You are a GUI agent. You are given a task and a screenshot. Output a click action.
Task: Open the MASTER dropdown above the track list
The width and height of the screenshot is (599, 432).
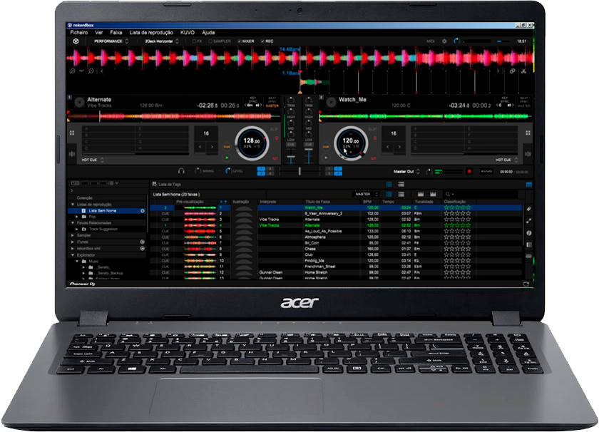[x=366, y=195]
